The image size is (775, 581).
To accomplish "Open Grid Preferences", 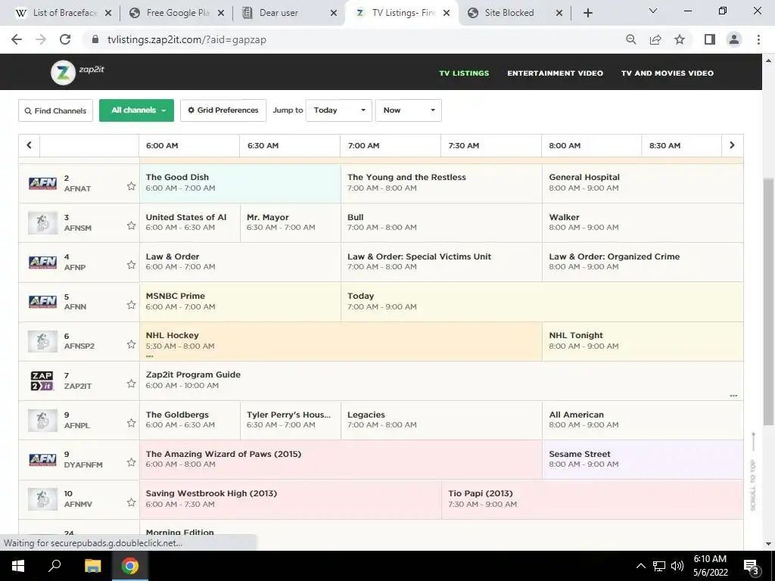I will click(223, 110).
